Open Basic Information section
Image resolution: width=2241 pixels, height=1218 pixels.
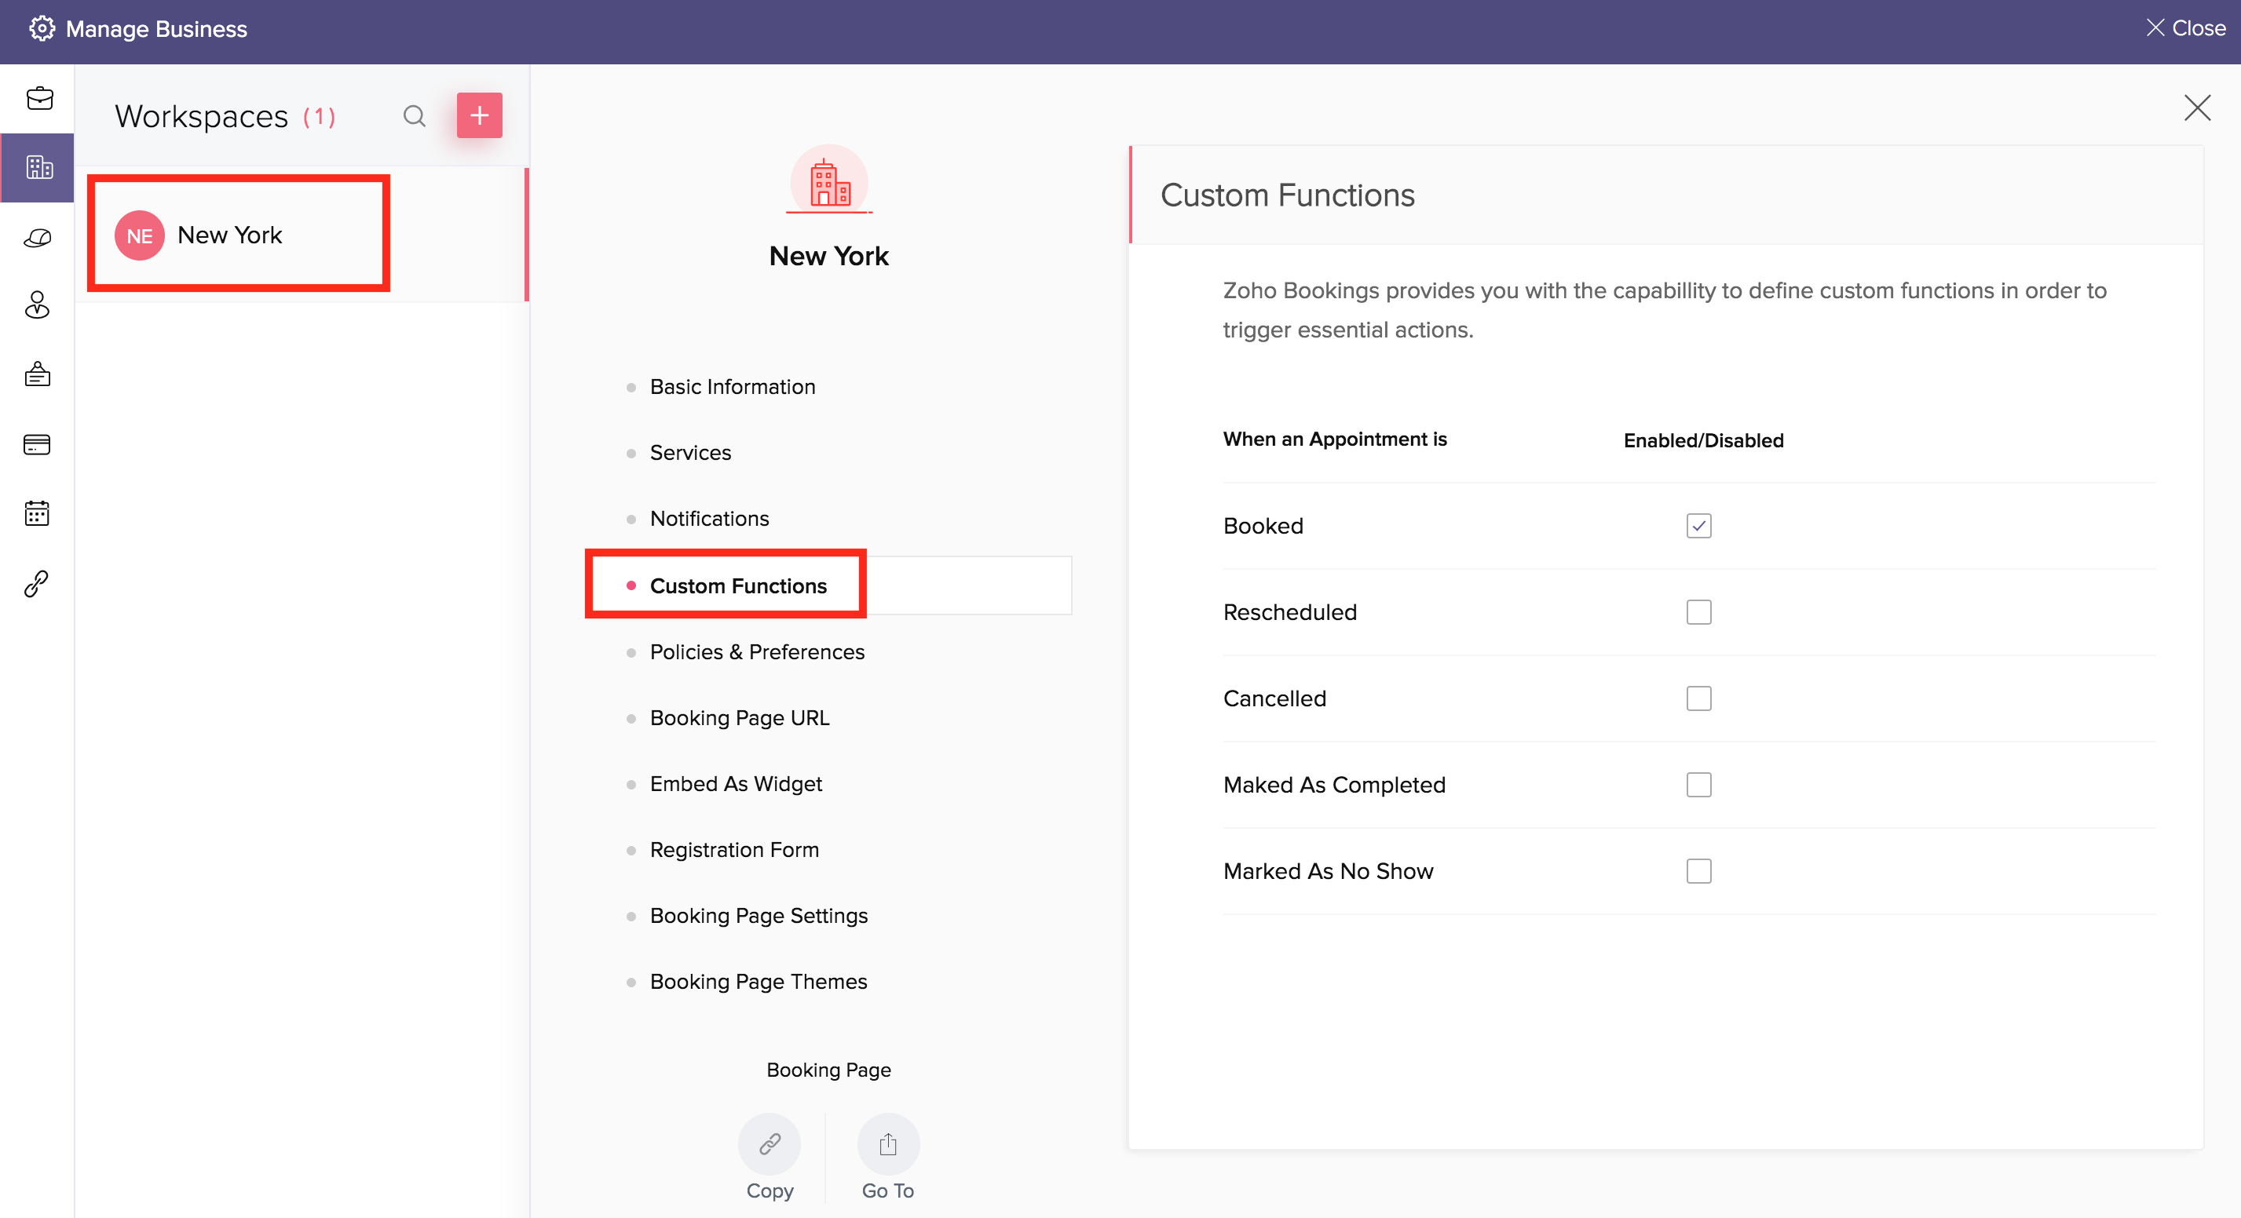click(x=732, y=387)
